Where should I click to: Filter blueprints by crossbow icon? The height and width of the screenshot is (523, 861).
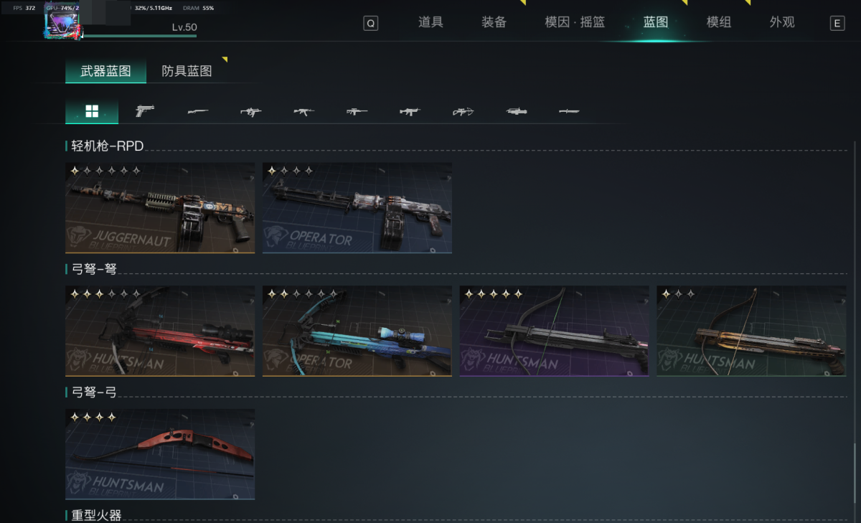pyautogui.click(x=464, y=111)
